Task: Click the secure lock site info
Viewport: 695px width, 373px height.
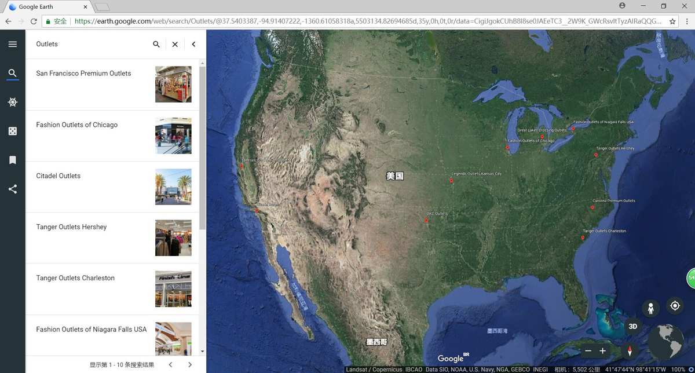Action: [56, 21]
